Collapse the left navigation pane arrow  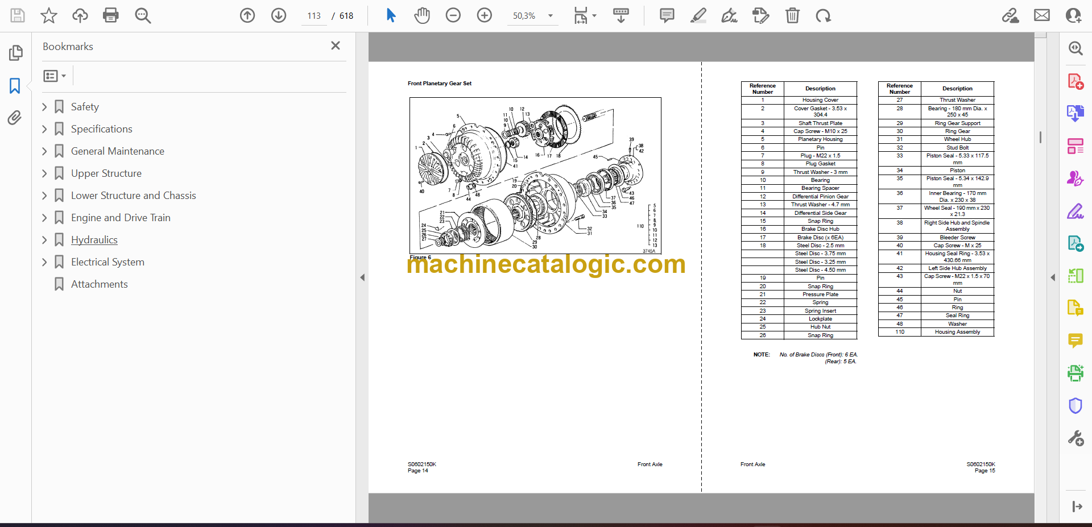click(362, 277)
